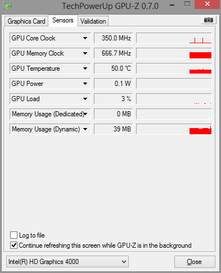
Task: Close window with the red X
Action: (x=207, y=4)
